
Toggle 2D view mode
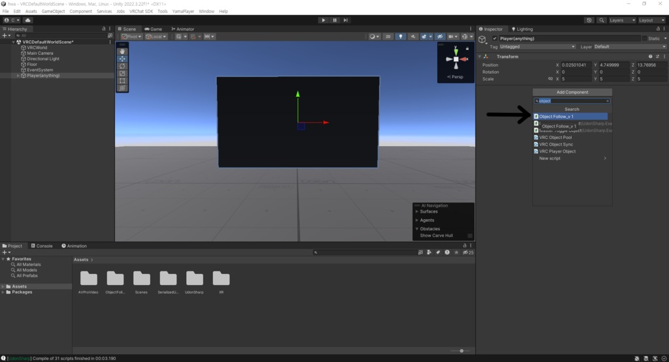click(388, 37)
